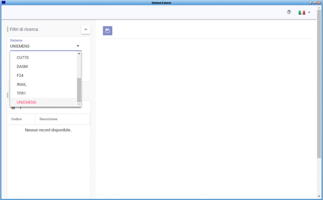Click the save disk icon
The image size is (323, 200).
(x=108, y=31)
